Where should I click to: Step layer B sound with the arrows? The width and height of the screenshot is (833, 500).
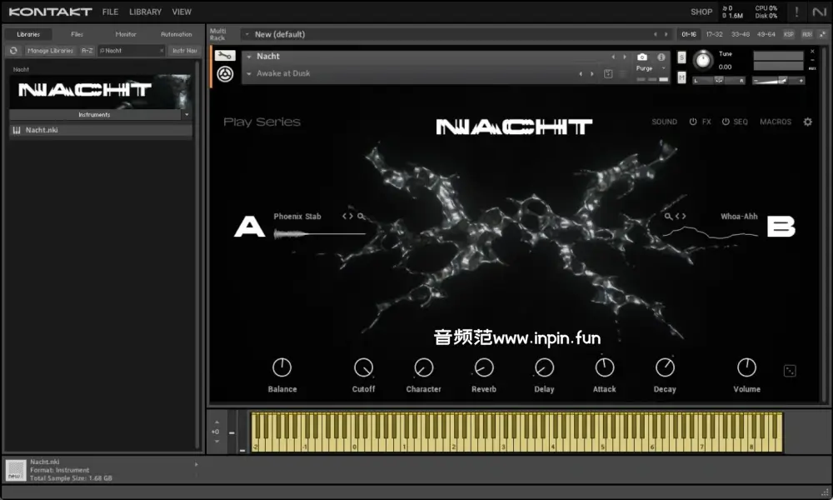[681, 217]
